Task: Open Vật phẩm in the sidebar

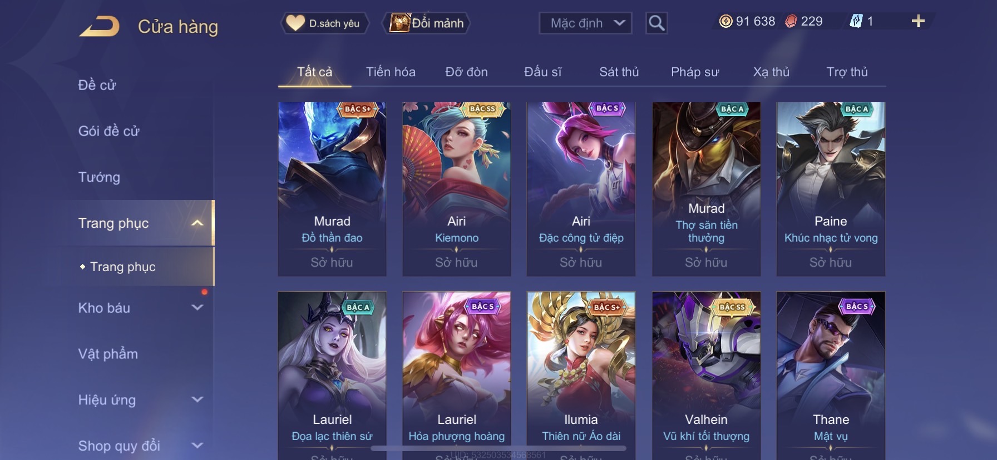Action: tap(108, 354)
